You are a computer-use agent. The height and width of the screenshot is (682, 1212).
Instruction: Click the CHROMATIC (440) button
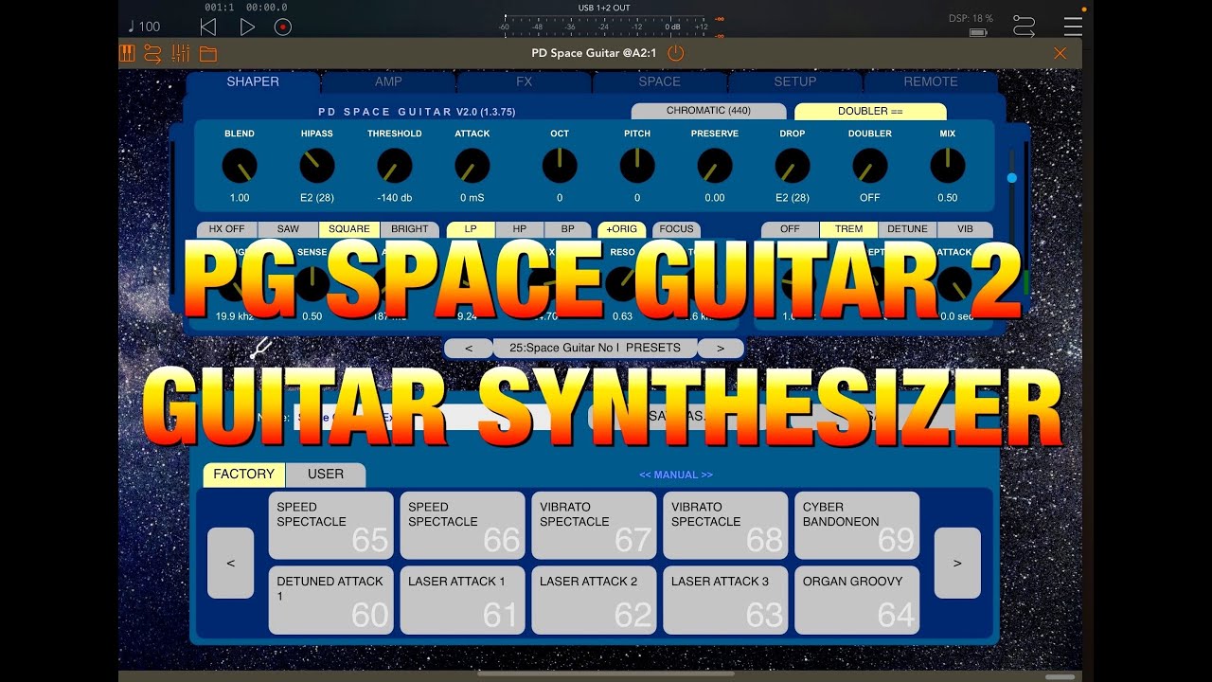click(x=708, y=111)
